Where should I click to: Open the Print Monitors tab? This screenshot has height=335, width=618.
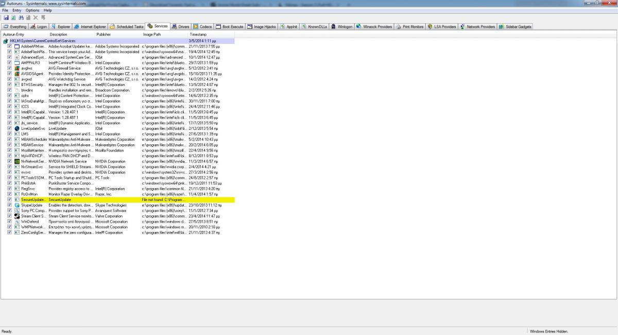[410, 26]
